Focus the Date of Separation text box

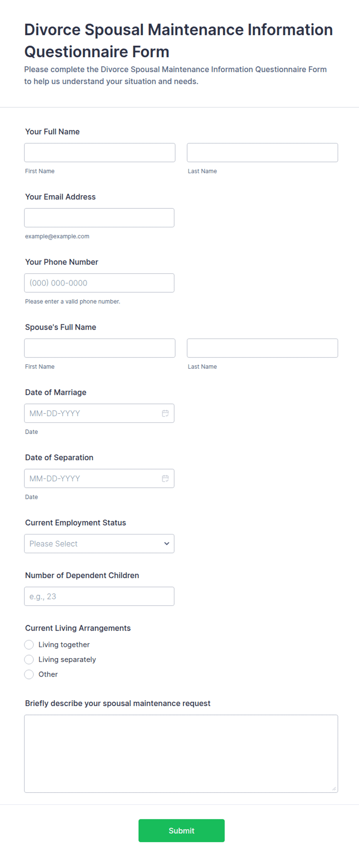click(x=93, y=478)
